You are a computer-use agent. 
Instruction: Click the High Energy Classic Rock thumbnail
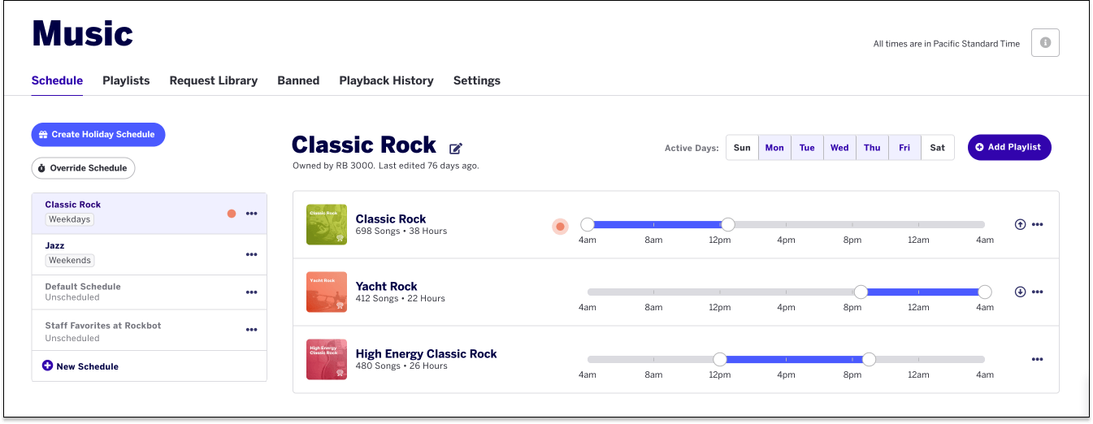point(327,359)
